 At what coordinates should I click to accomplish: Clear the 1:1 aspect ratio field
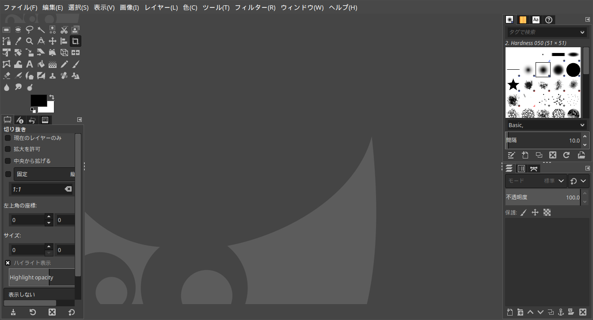(68, 189)
